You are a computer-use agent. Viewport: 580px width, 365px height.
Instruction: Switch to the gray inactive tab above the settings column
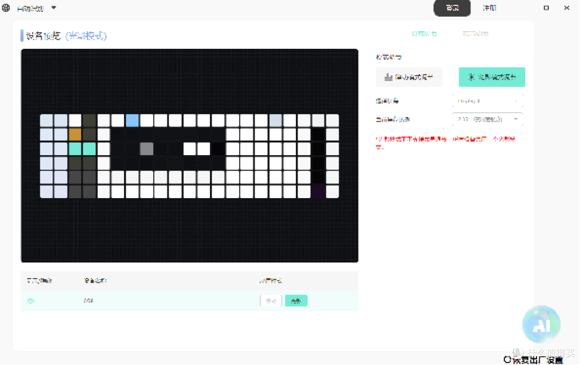point(475,34)
